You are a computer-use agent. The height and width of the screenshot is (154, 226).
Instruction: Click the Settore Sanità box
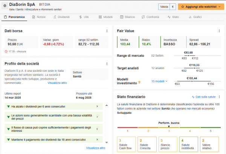point(89,74)
